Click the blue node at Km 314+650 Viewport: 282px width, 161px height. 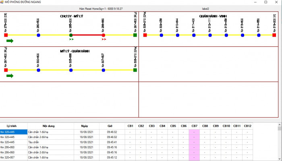click(x=258, y=35)
